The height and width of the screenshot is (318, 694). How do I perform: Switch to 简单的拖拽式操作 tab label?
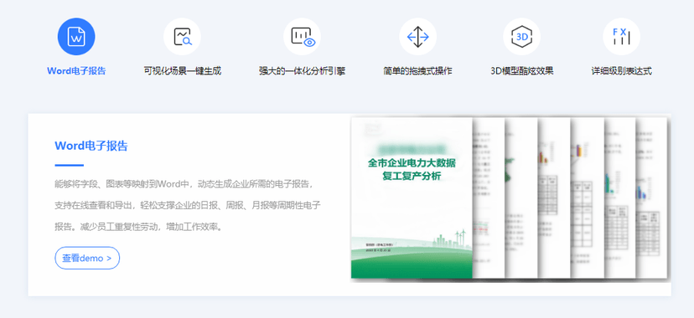[x=417, y=71]
